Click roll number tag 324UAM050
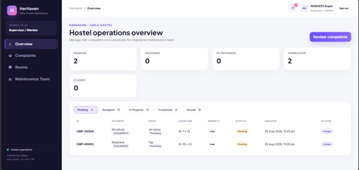 click(x=121, y=133)
